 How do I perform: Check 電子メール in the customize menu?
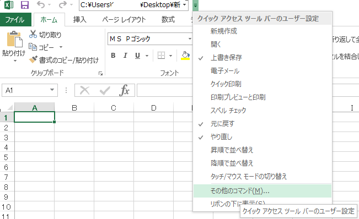[262, 71]
